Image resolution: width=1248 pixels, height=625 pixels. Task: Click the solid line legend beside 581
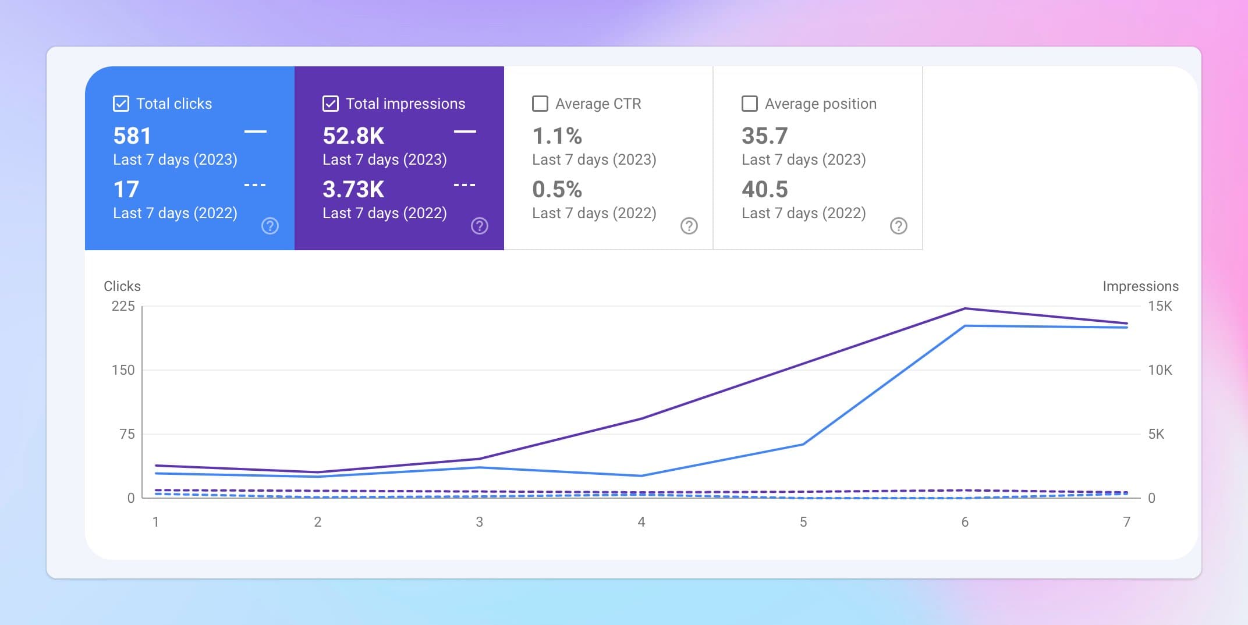pyautogui.click(x=254, y=133)
